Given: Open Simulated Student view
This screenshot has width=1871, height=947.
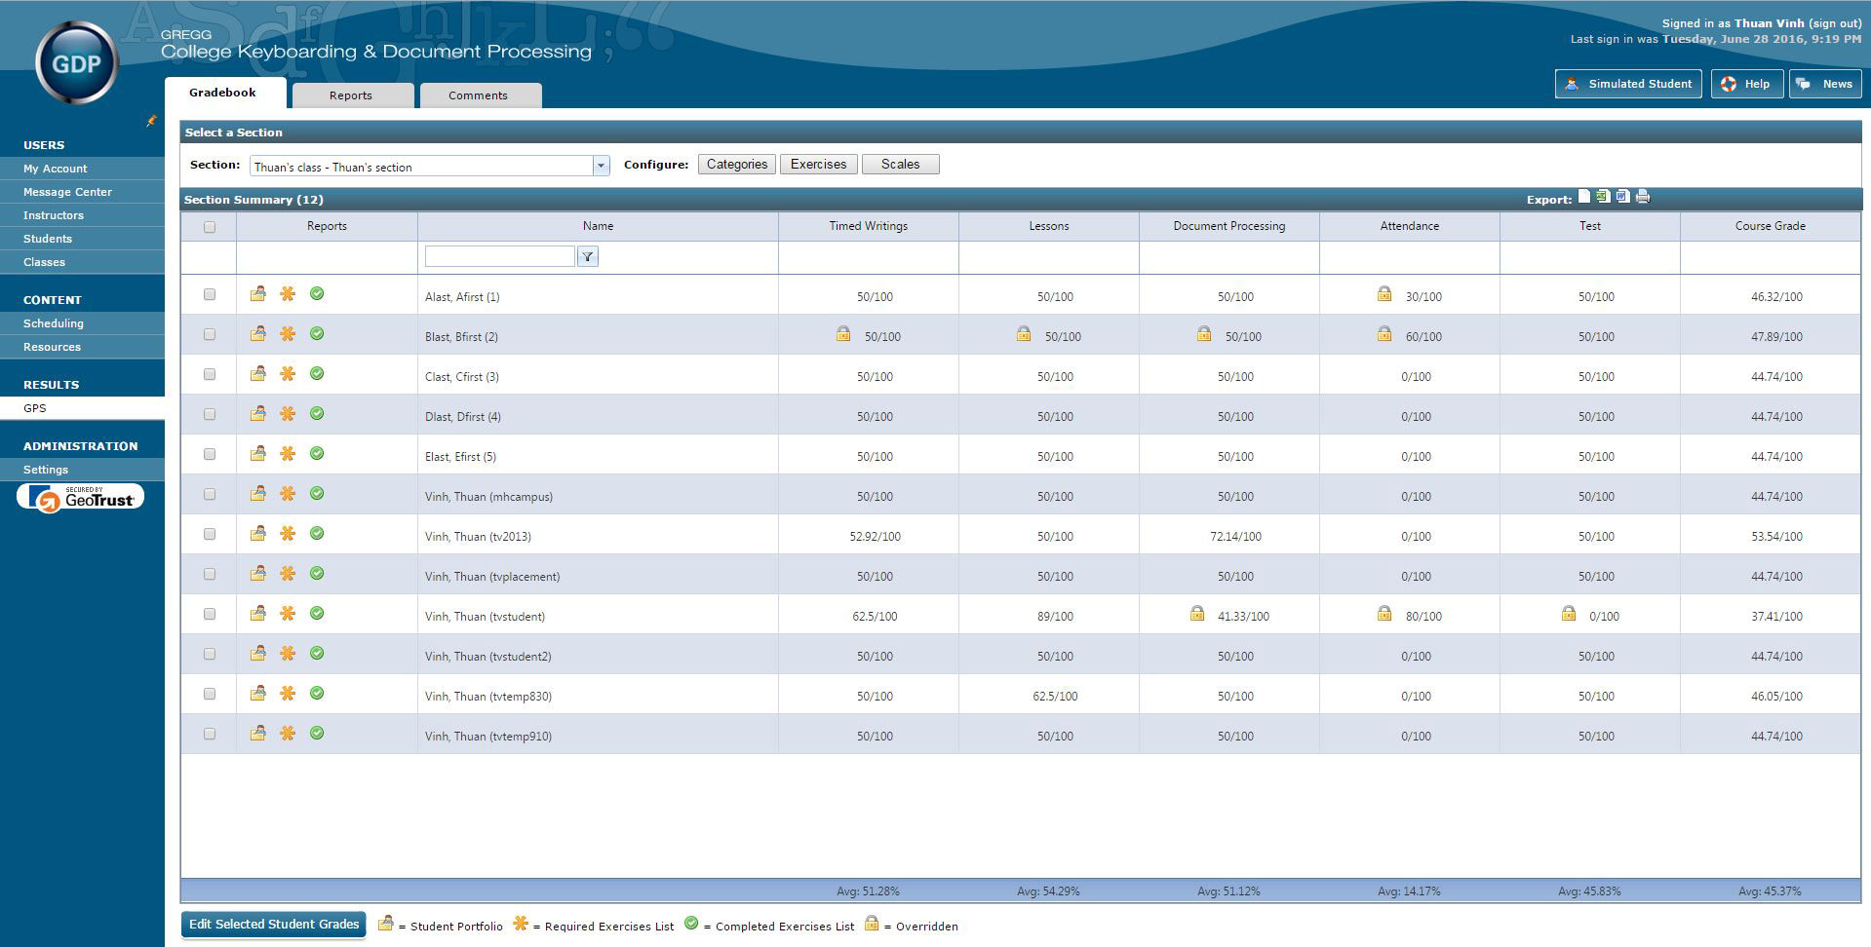Looking at the screenshot, I should coord(1628,84).
